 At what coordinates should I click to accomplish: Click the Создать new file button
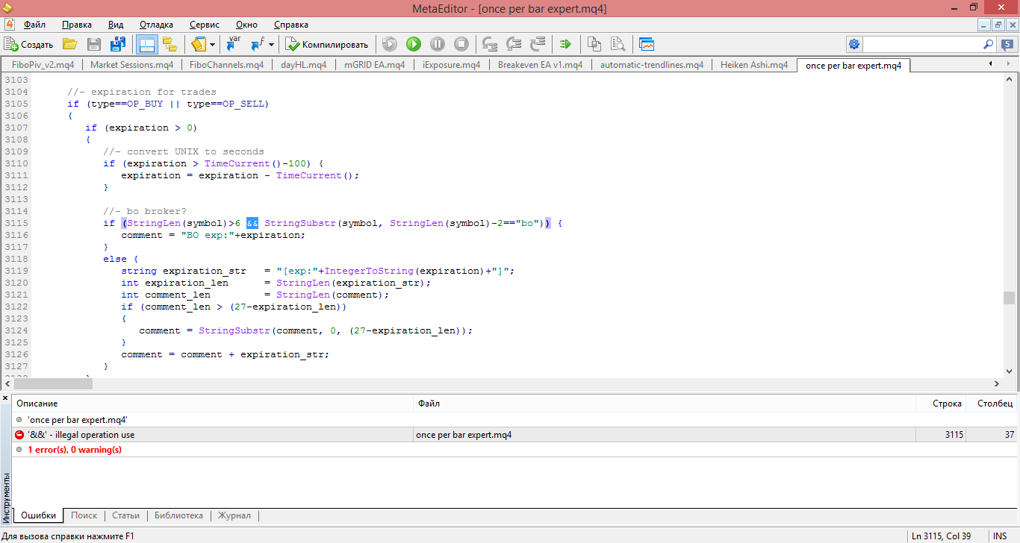point(29,45)
